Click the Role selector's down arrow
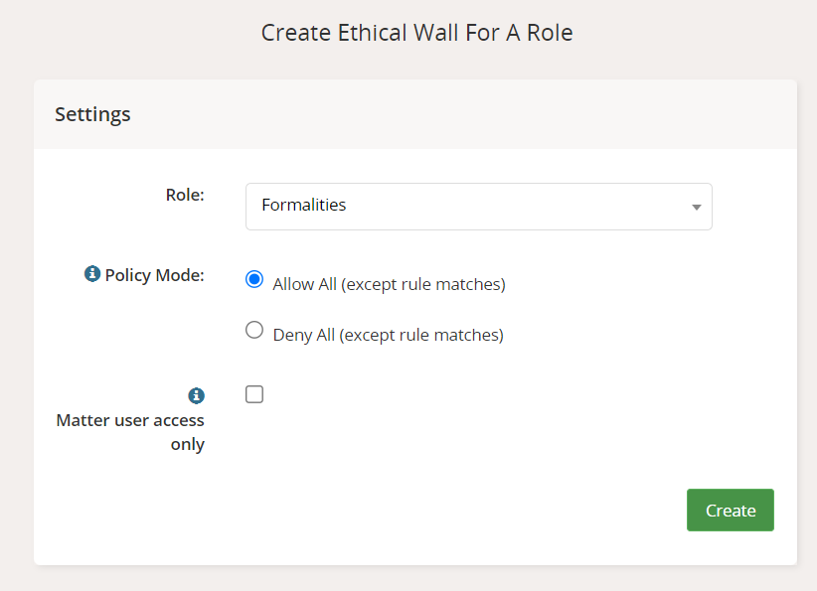 (696, 207)
